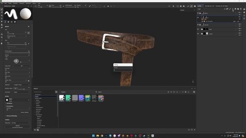This screenshot has width=246, height=138.
Task: Select All libraries in Assets tree
Action: pos(38,95)
